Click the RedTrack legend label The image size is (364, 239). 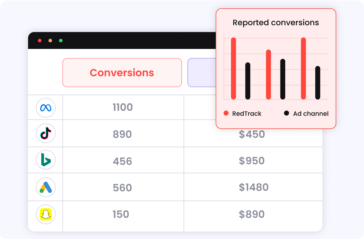click(247, 113)
